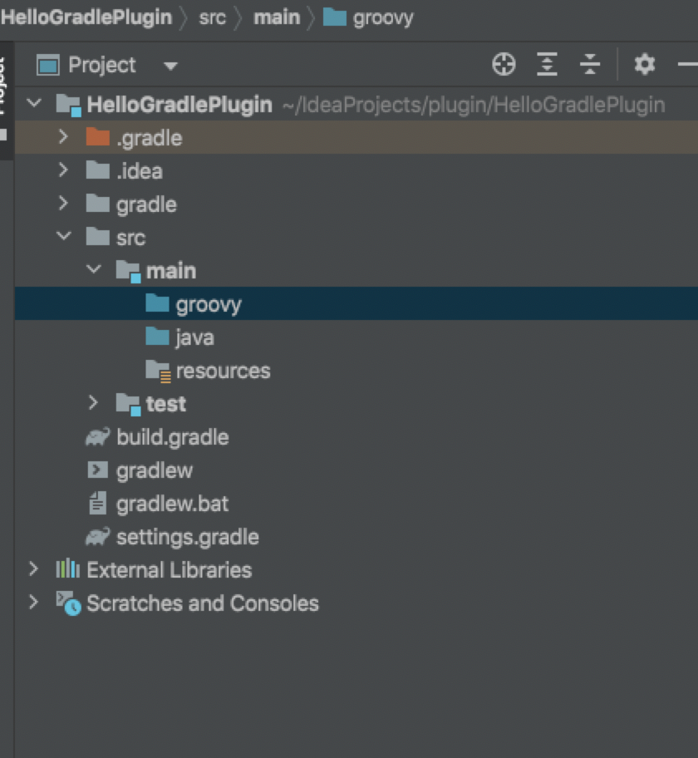
Task: Open the Project view dropdown arrow
Action: click(170, 66)
